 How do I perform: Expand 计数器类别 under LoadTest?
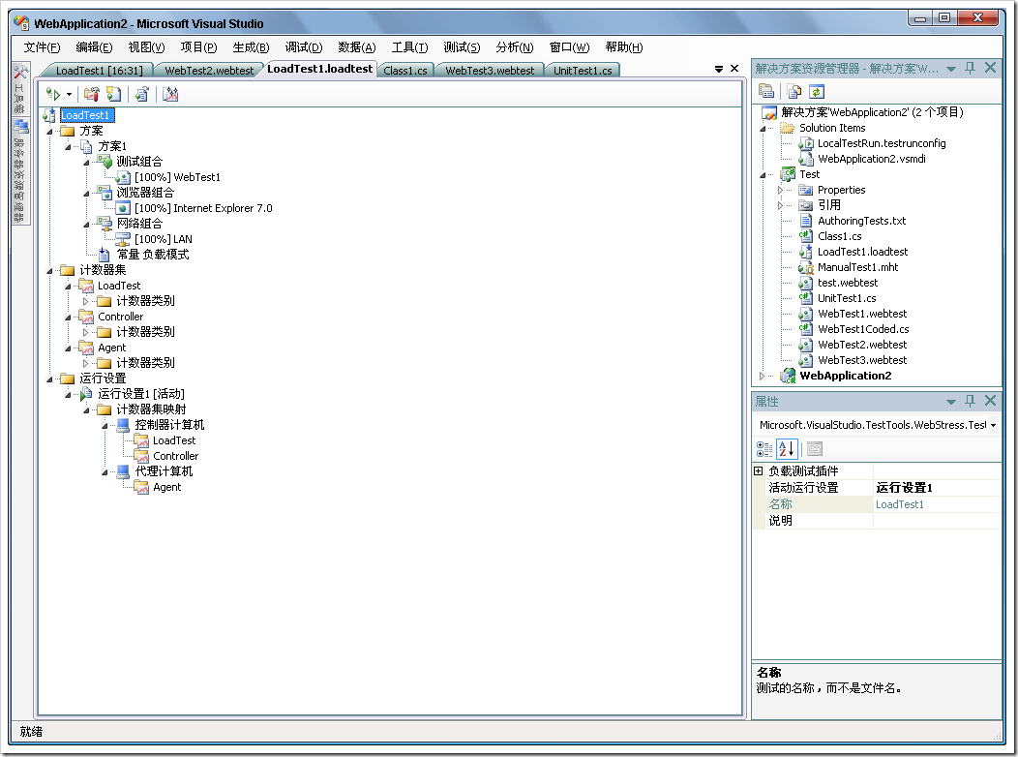(86, 301)
